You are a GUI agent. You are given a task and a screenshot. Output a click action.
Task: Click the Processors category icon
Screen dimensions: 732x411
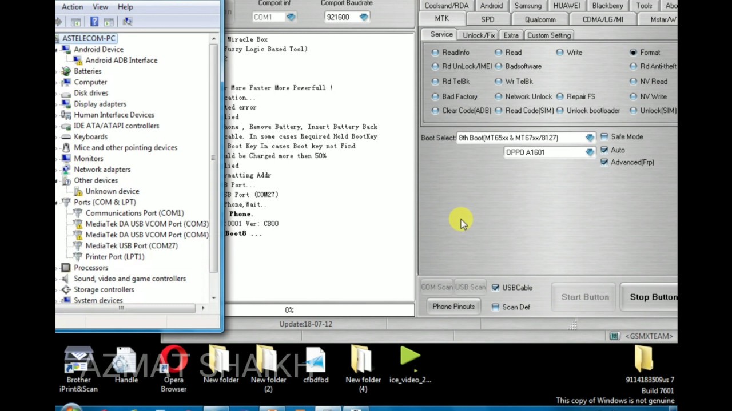coord(66,268)
